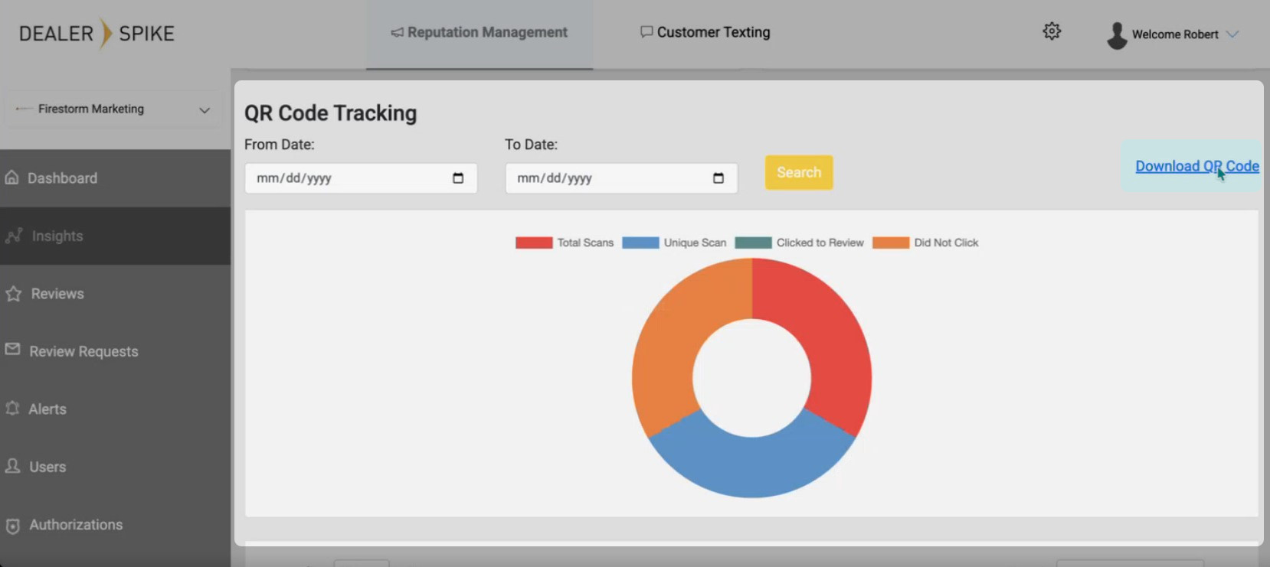Toggle the Total Scans legend swatch
This screenshot has height=567, width=1270.
tap(534, 243)
